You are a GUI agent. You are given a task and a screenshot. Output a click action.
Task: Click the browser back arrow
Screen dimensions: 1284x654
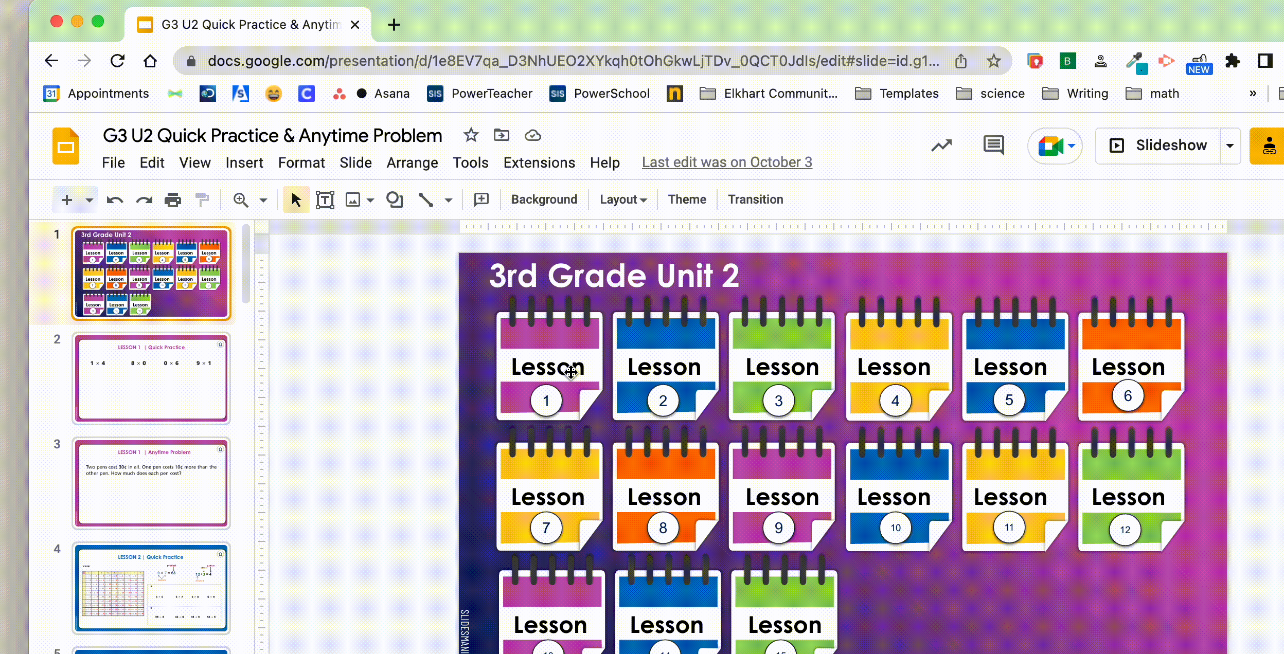tap(51, 61)
